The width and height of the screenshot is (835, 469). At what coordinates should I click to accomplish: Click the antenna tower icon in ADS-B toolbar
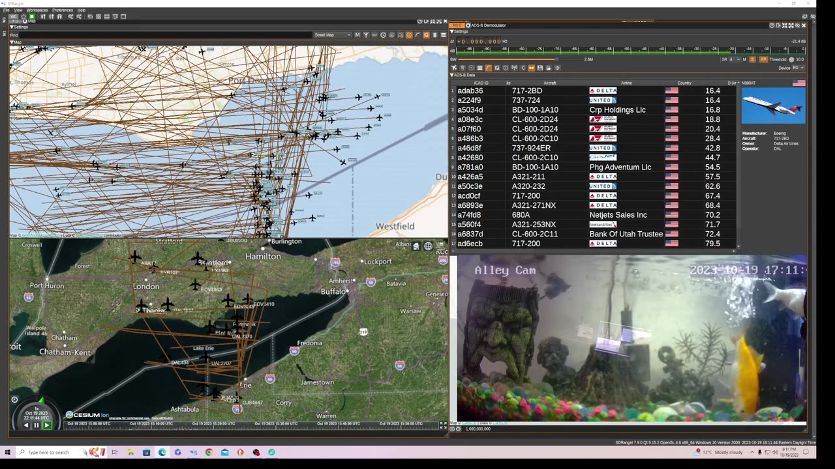tap(514, 68)
